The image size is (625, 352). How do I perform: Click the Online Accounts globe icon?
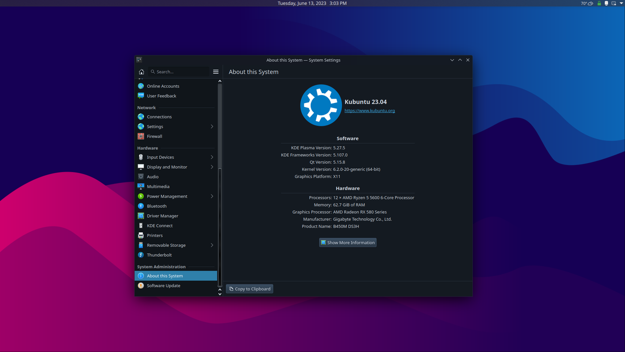141,86
